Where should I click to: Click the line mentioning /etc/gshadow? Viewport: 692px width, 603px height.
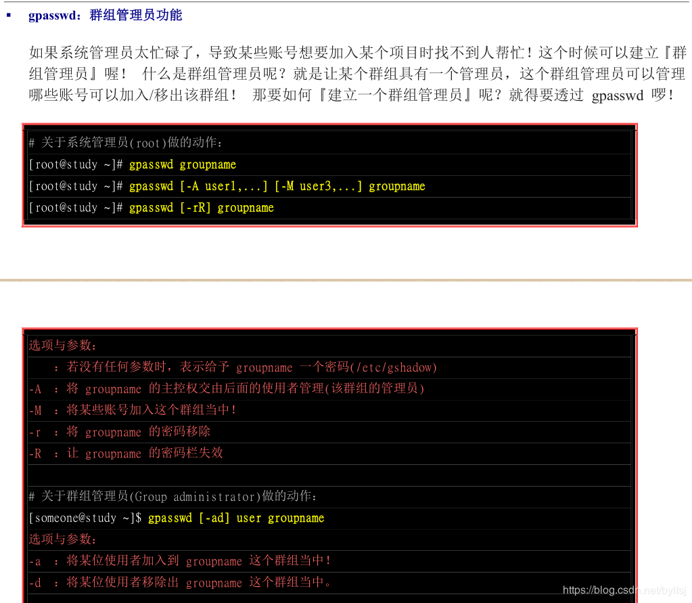(x=246, y=367)
